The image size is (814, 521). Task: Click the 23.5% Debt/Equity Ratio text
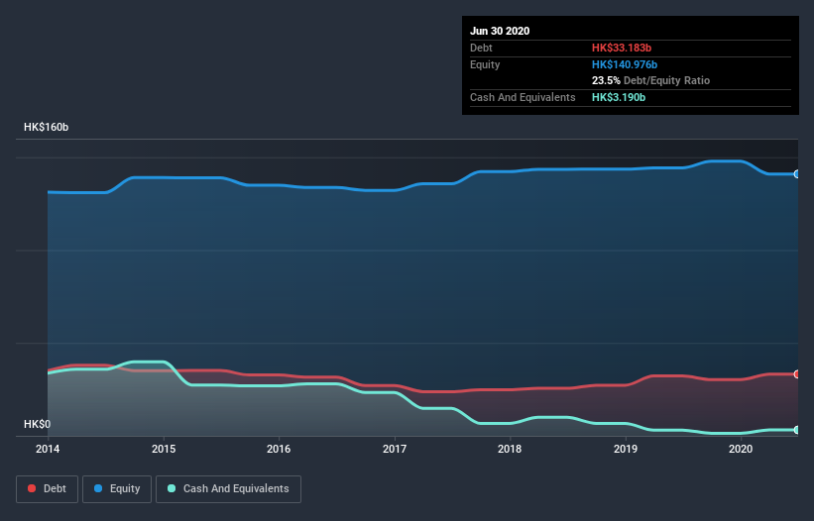coord(651,80)
